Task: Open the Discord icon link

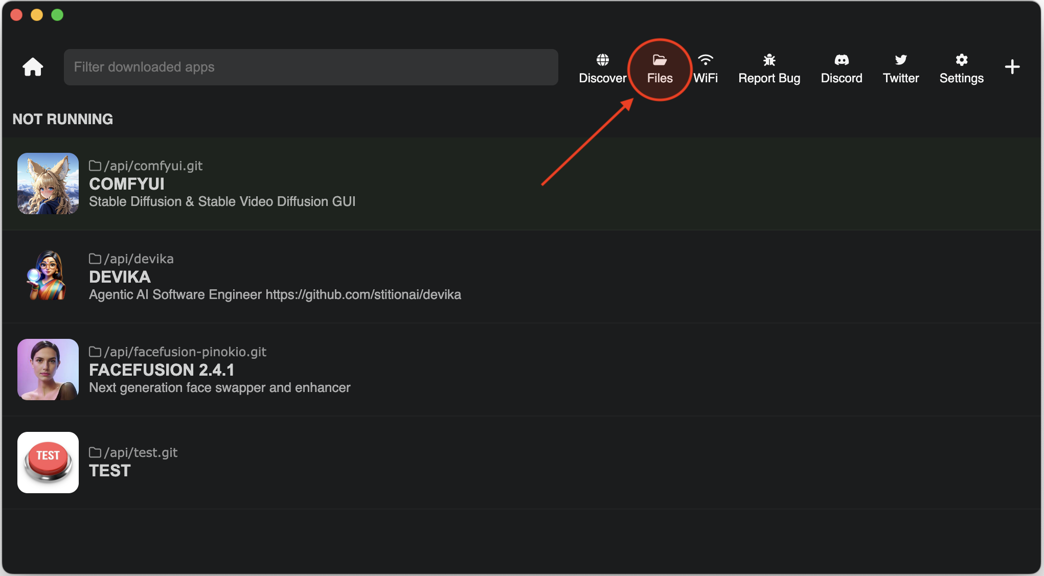Action: tap(842, 60)
